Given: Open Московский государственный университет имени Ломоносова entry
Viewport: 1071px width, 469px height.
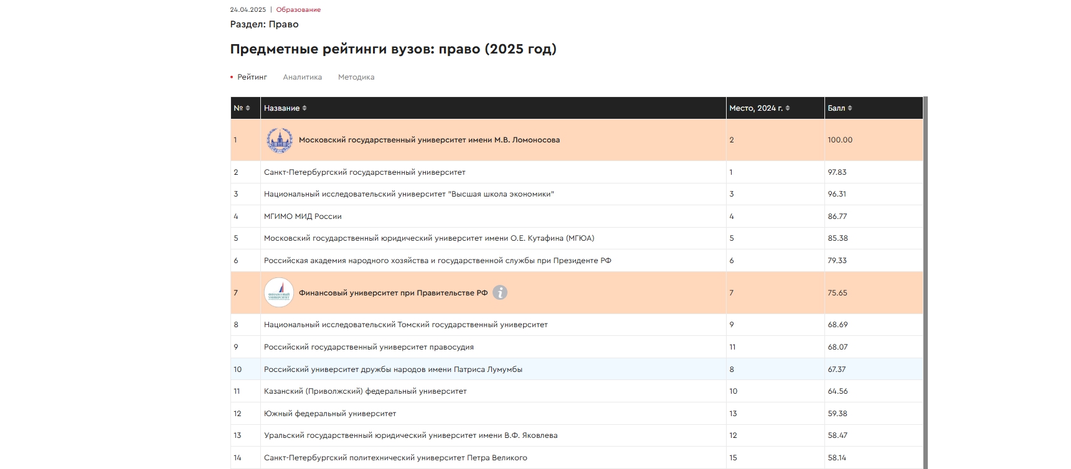Looking at the screenshot, I should pyautogui.click(x=429, y=140).
